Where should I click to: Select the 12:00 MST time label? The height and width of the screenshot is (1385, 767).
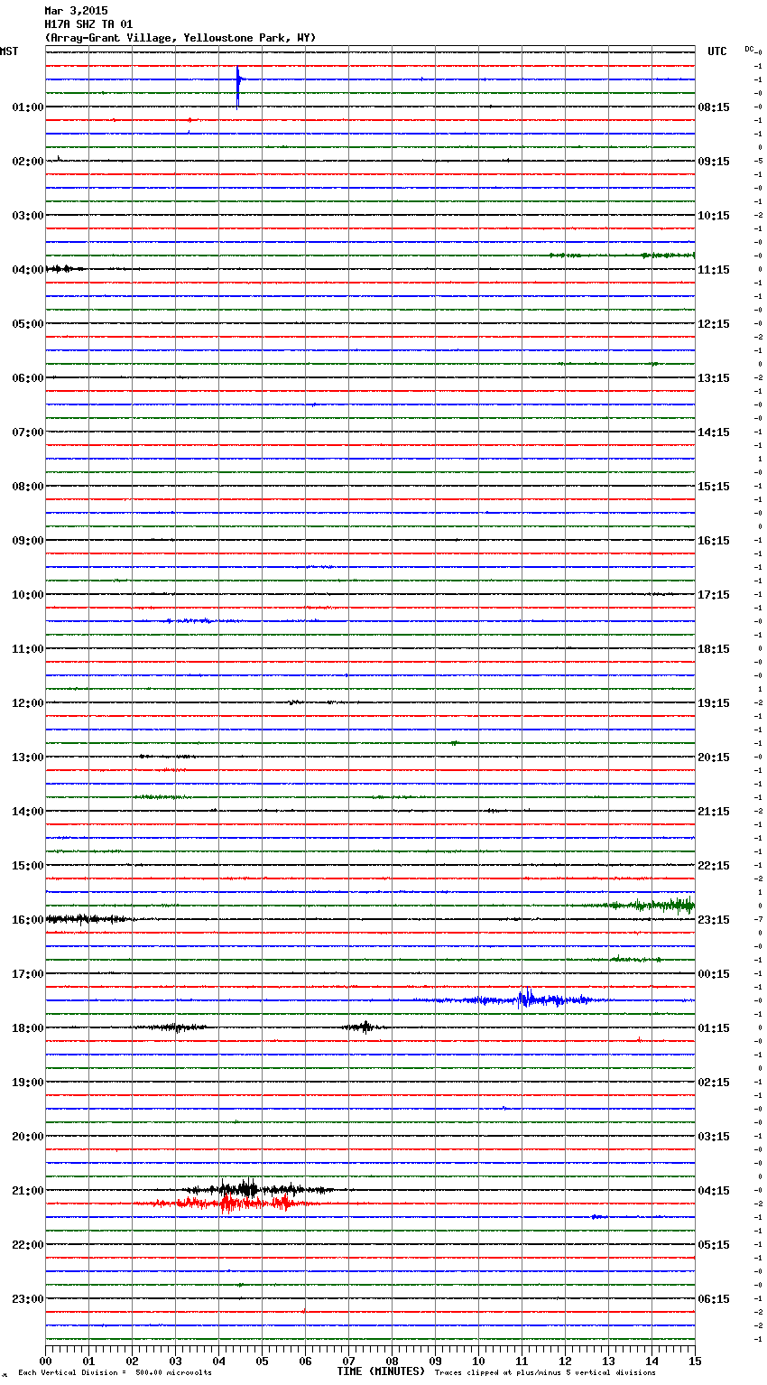(x=28, y=703)
